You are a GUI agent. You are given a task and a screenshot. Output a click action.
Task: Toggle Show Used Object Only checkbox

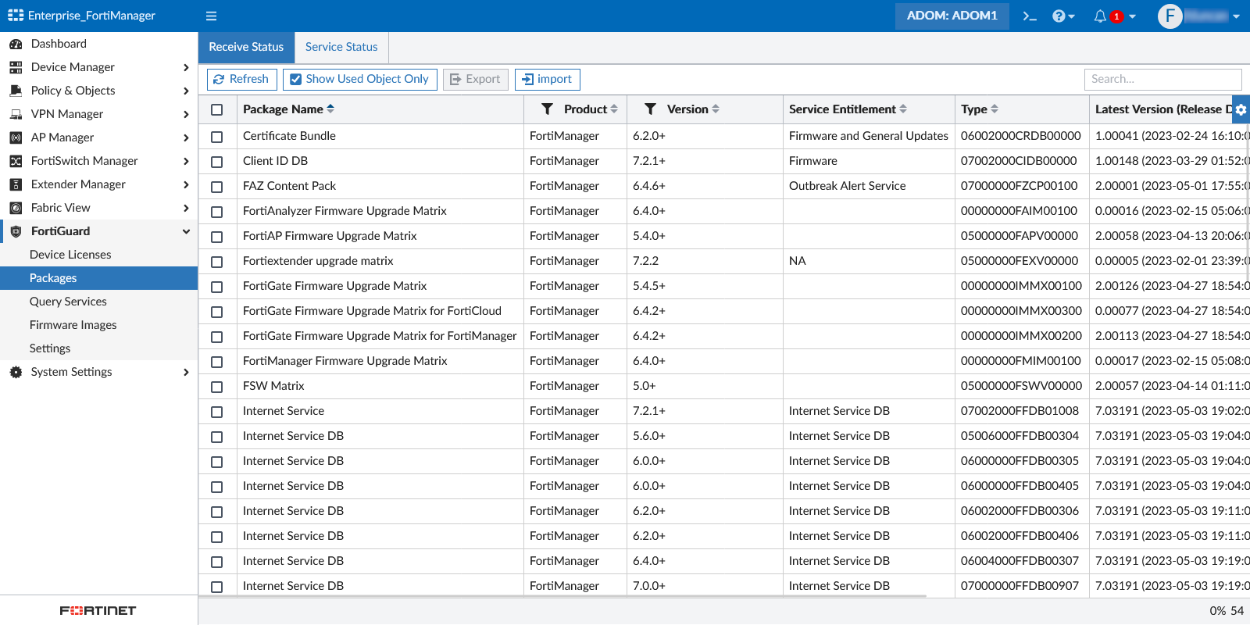(x=296, y=79)
